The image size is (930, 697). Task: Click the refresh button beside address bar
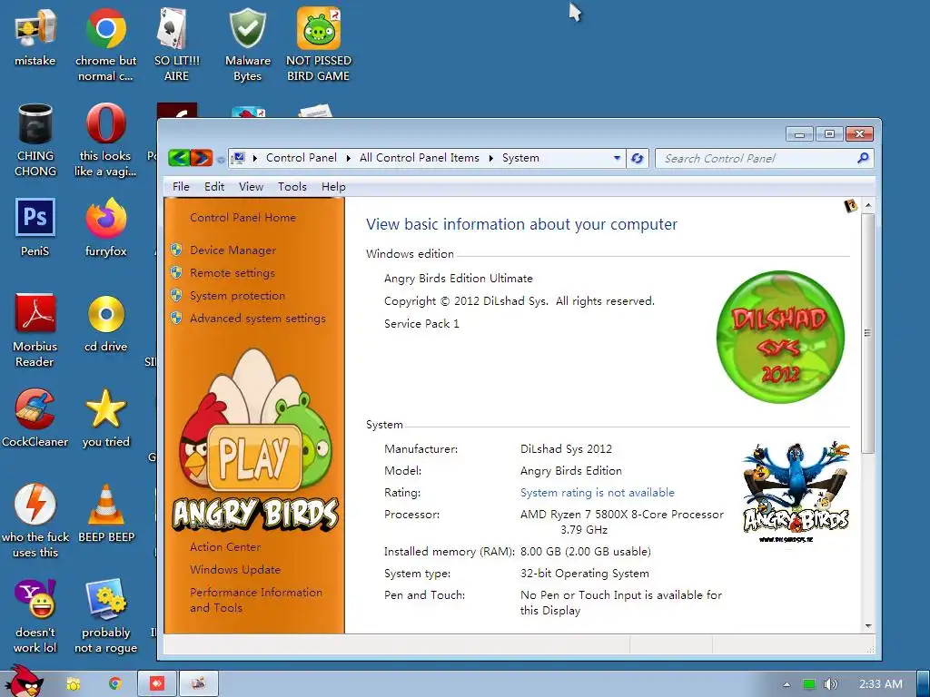[x=637, y=158]
